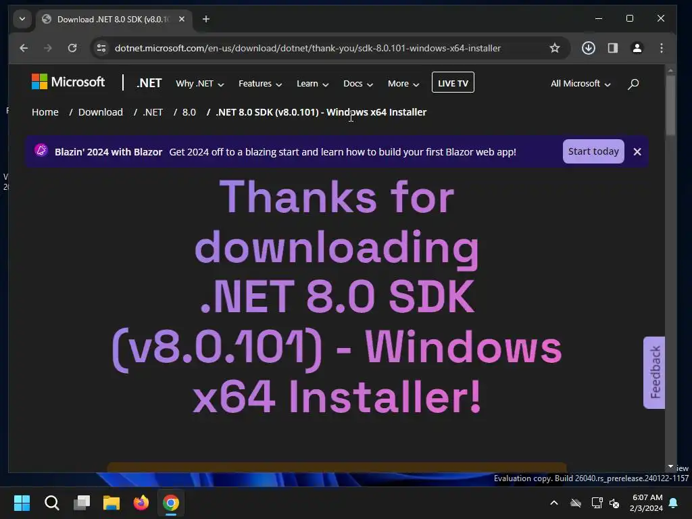
Task: Show hidden system tray icons
Action: click(x=554, y=503)
